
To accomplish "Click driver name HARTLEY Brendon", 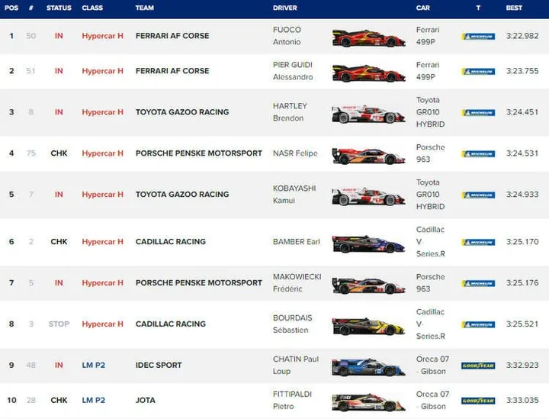I will 291,112.
